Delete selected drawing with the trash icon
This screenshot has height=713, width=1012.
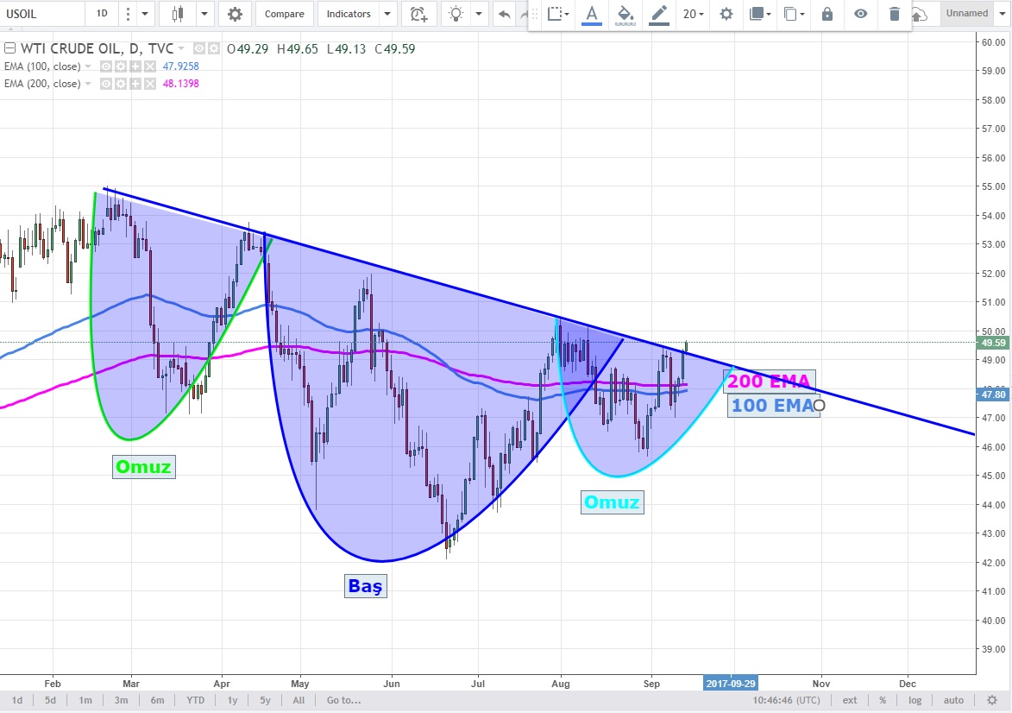[x=895, y=14]
